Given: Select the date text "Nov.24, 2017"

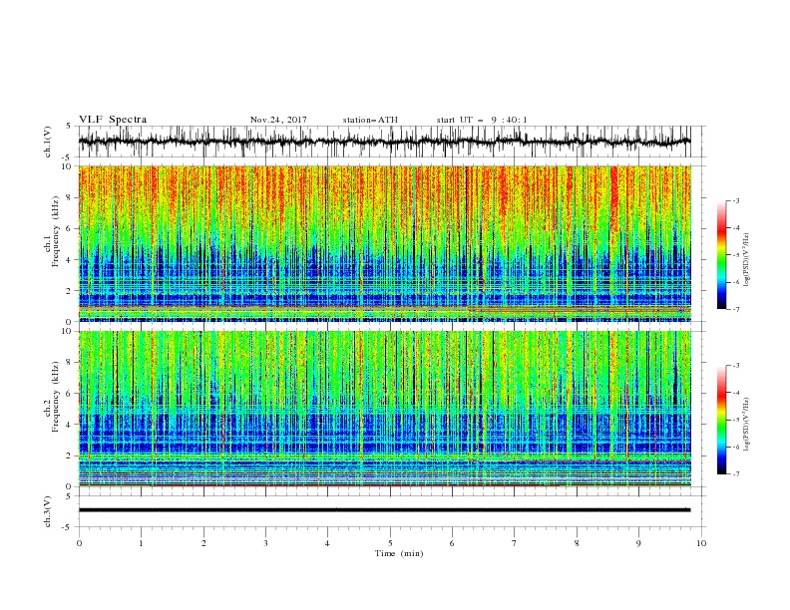Looking at the screenshot, I should pos(278,120).
